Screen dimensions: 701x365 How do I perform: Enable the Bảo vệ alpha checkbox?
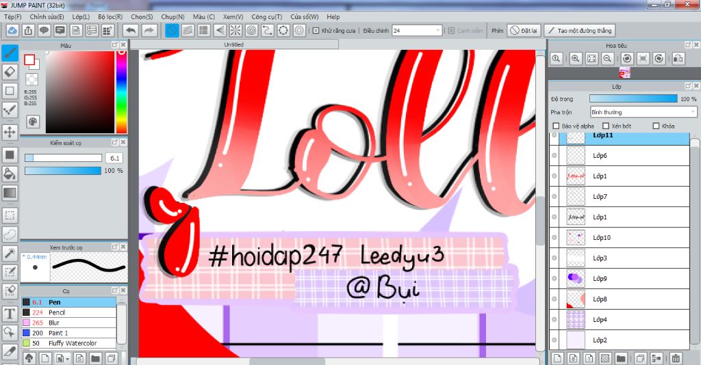pyautogui.click(x=556, y=126)
